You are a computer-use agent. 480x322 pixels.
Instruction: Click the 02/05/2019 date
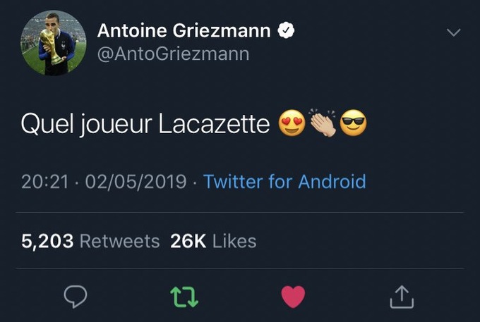click(136, 182)
